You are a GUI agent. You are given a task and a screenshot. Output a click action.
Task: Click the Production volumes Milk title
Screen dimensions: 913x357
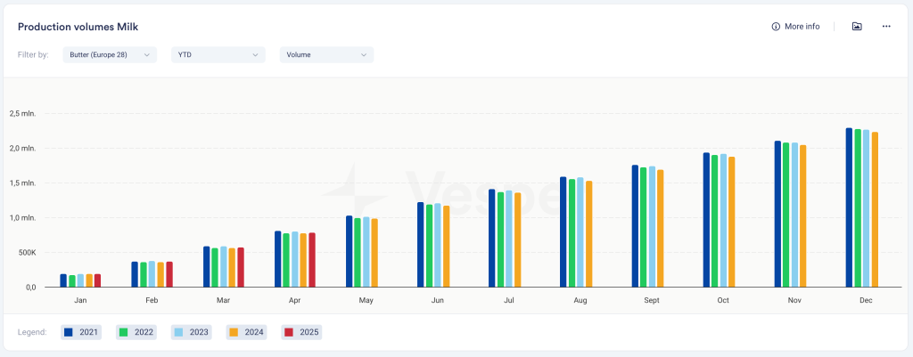pos(78,27)
